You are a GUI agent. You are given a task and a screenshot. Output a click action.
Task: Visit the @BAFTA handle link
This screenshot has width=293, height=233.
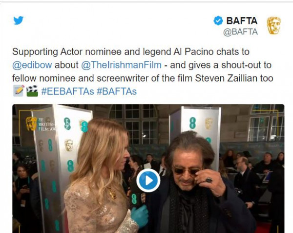[240, 32]
